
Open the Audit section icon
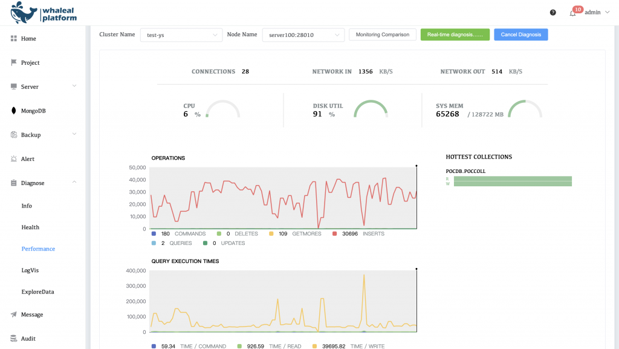point(14,338)
